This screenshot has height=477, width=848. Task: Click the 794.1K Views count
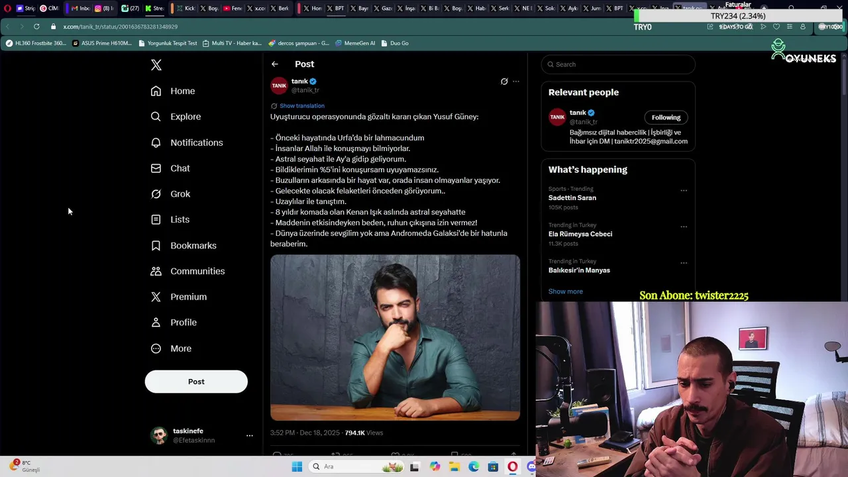[x=364, y=433]
